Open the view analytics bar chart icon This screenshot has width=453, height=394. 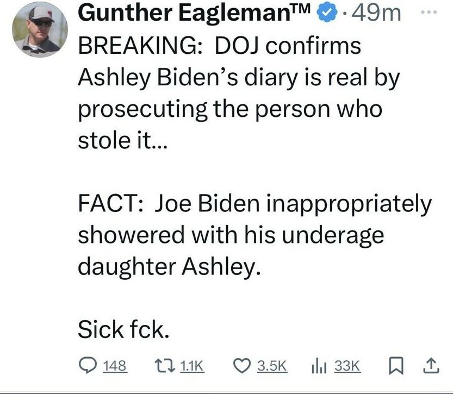tap(319, 366)
